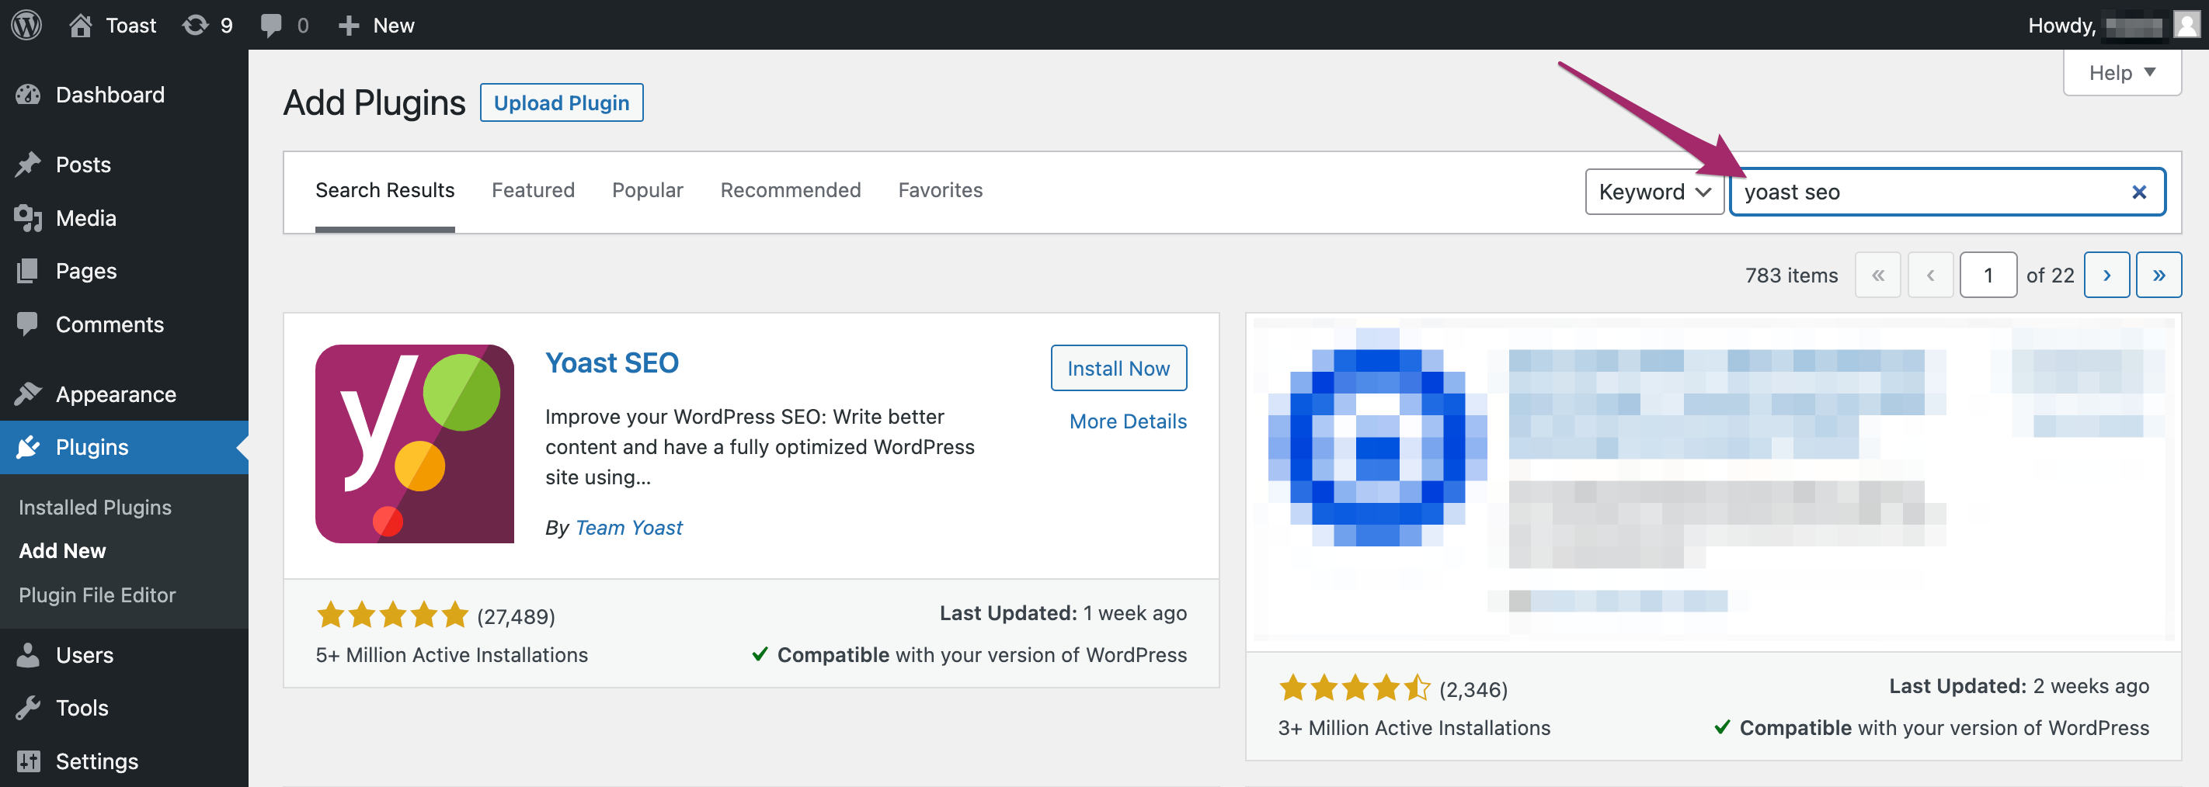Clear the yoast seo search text
Viewport: 2209px width, 787px height.
point(2138,192)
